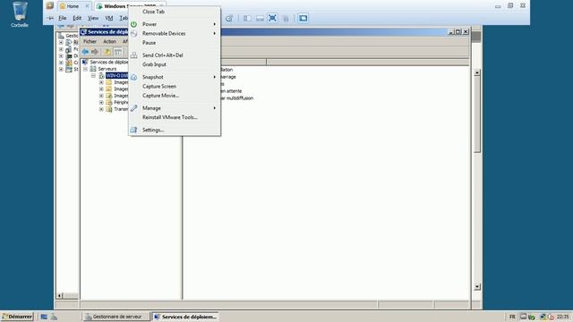
Task: Choose Close Tab in the context menu
Action: (x=175, y=12)
